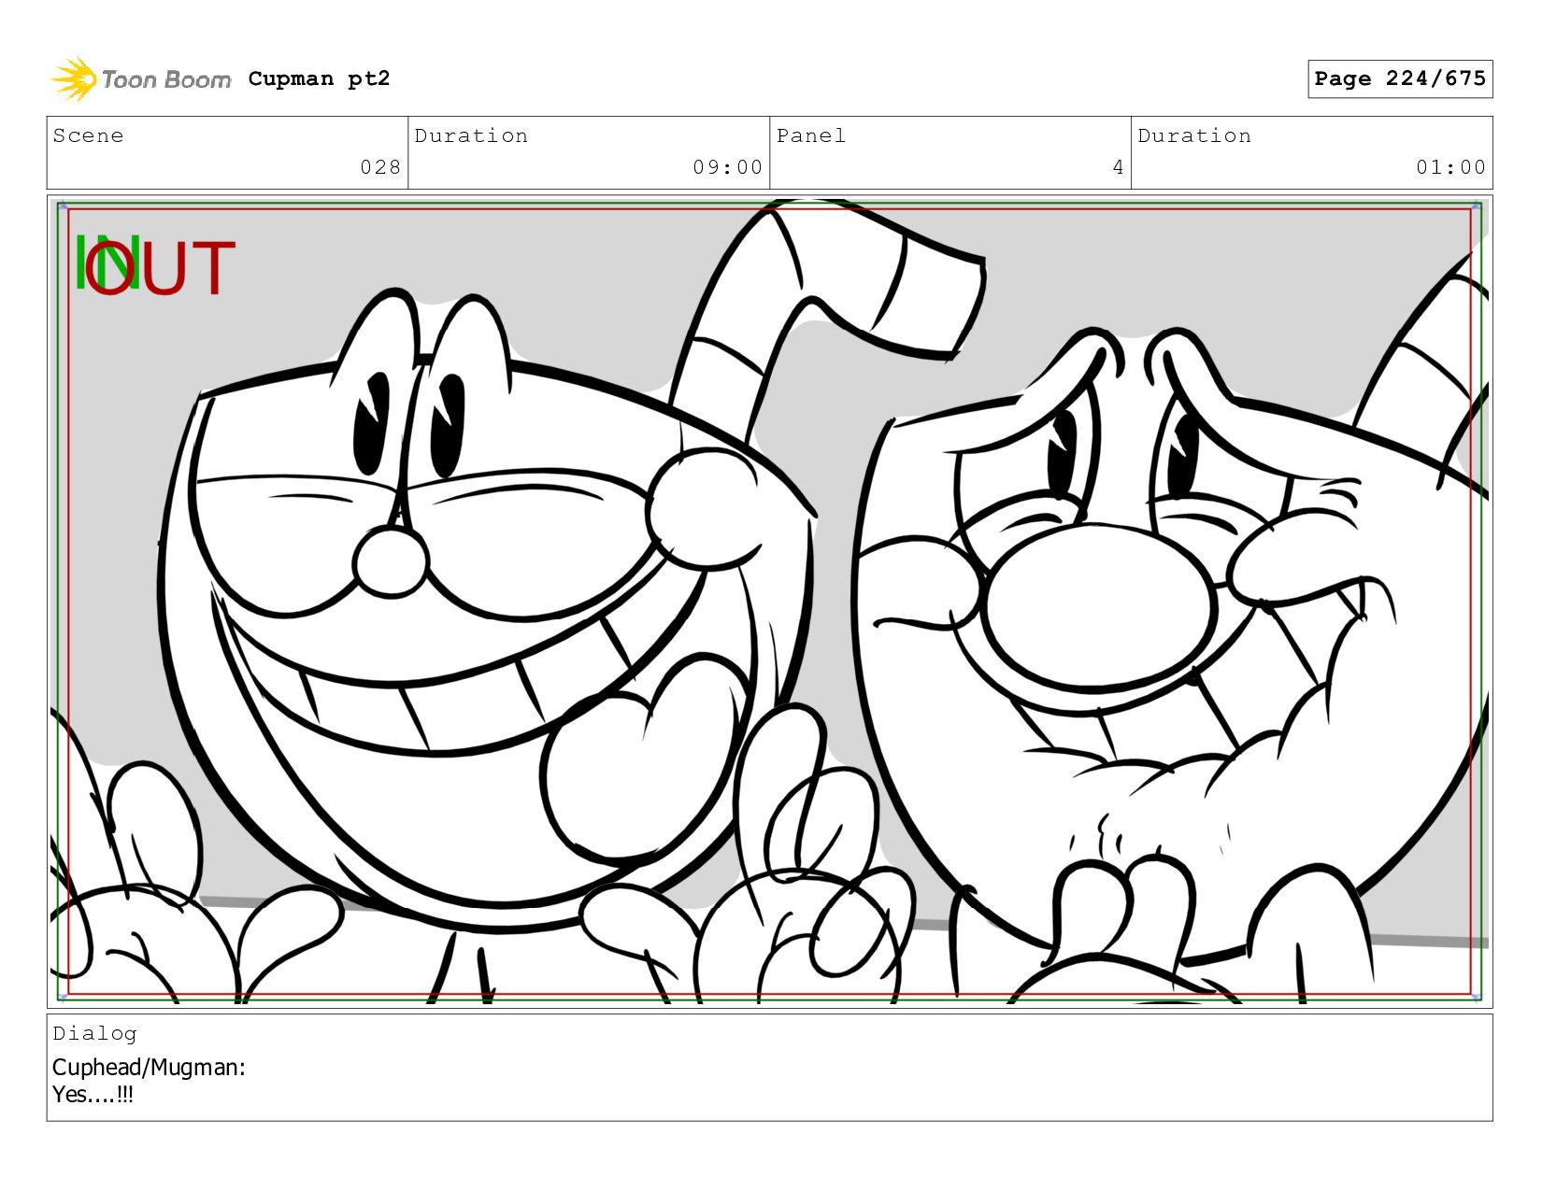
Task: Click the scene number '028'
Action: 380,167
